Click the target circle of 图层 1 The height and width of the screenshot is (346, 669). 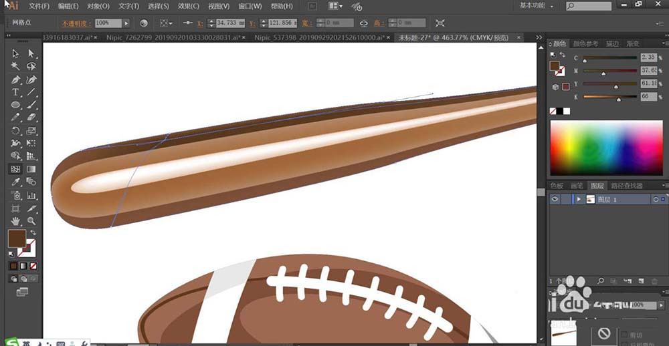point(655,199)
